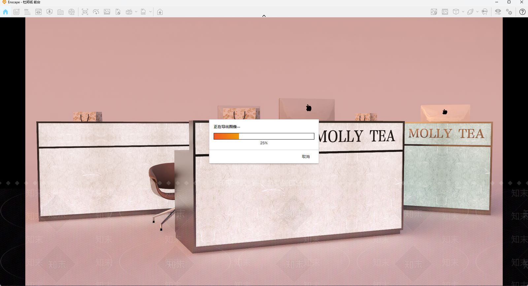
Task: Click 取消 to cancel the image export
Action: point(306,157)
